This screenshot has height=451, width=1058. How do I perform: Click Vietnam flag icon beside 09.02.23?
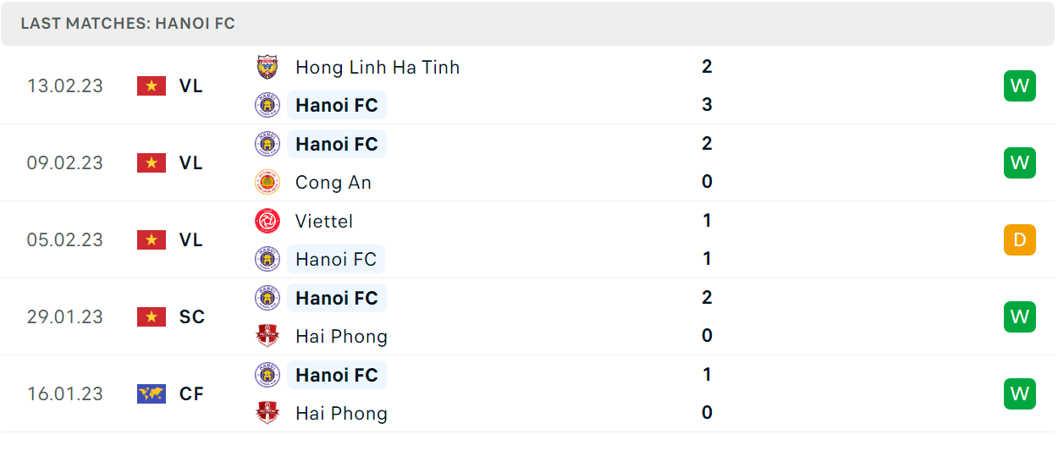point(152,162)
